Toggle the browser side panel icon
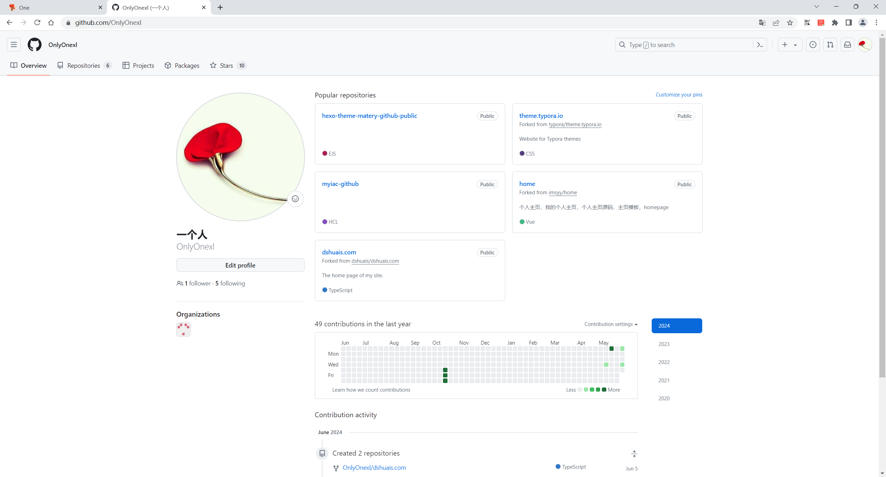 point(849,22)
